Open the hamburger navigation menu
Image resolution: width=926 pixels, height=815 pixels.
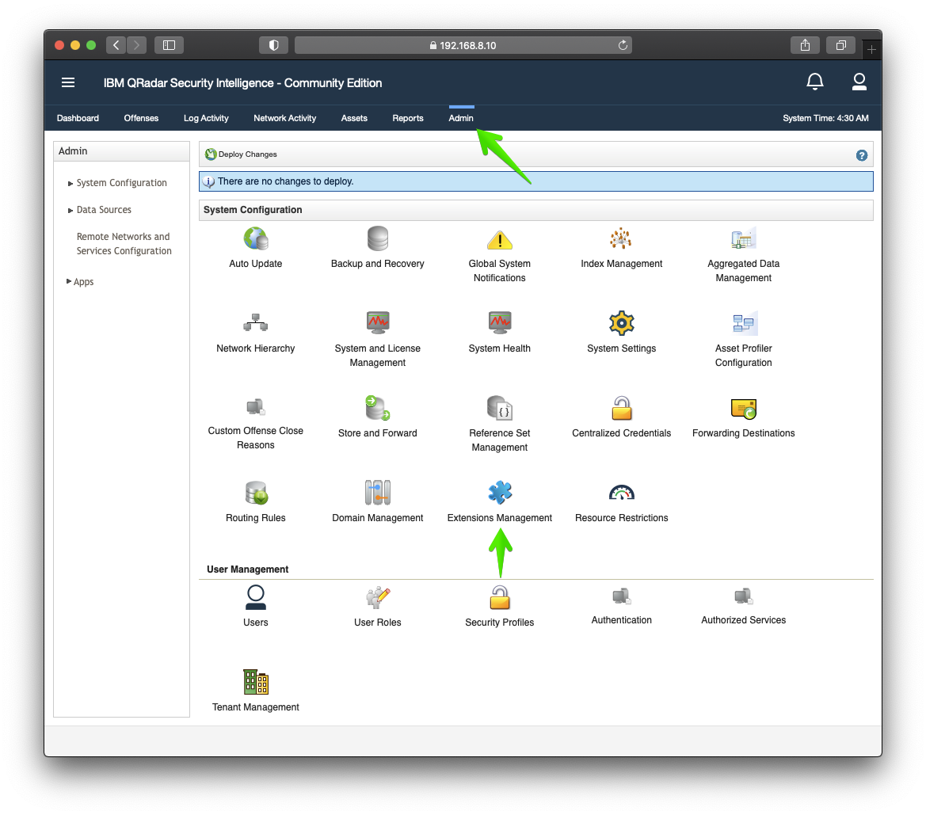(x=68, y=82)
